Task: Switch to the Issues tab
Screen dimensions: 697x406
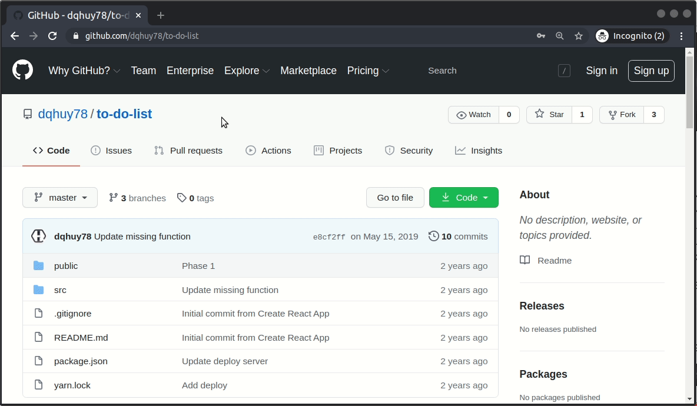Action: (x=111, y=151)
